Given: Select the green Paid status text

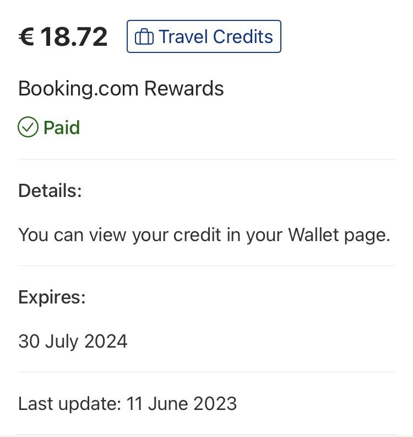Looking at the screenshot, I should coord(62,127).
